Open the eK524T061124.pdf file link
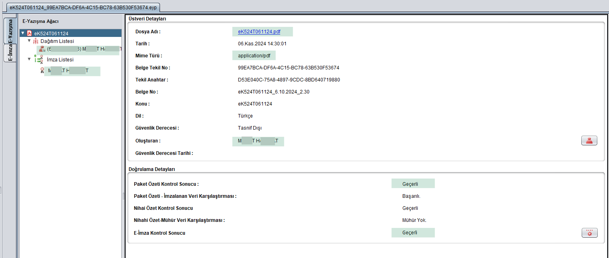The image size is (609, 258). 259,32
